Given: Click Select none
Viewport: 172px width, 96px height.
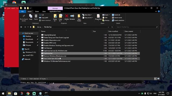Looking at the screenshot, I should (x=117, y=18).
